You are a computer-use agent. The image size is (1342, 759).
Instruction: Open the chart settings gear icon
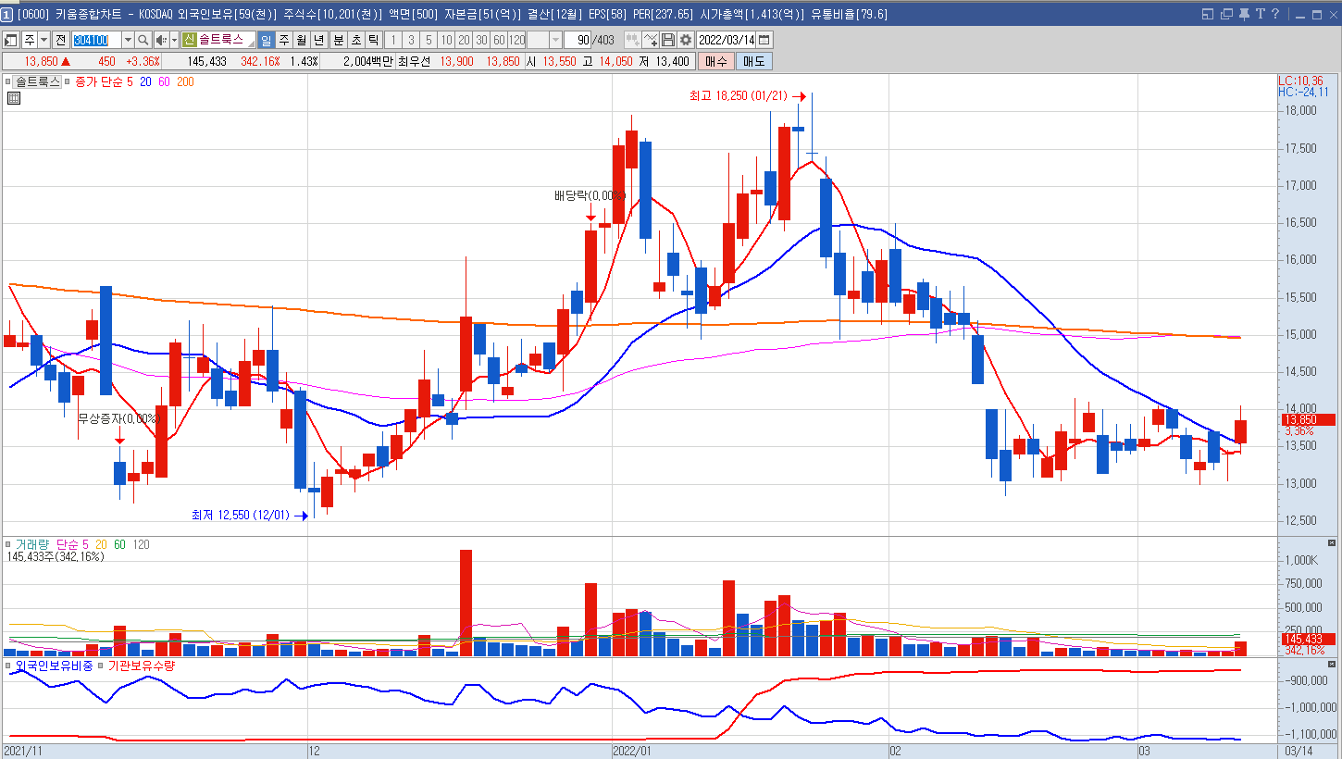(685, 40)
